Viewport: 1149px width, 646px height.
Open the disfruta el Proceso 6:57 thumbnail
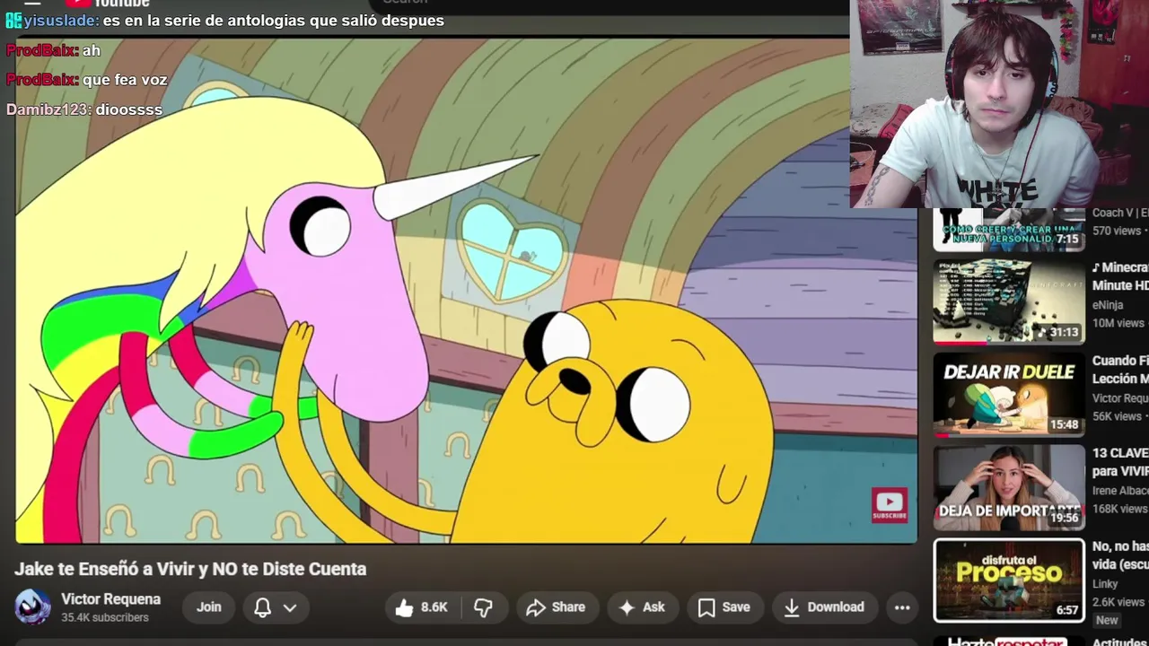click(1009, 581)
